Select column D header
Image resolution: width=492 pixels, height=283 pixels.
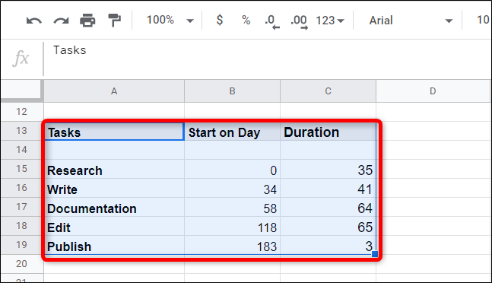coord(433,91)
